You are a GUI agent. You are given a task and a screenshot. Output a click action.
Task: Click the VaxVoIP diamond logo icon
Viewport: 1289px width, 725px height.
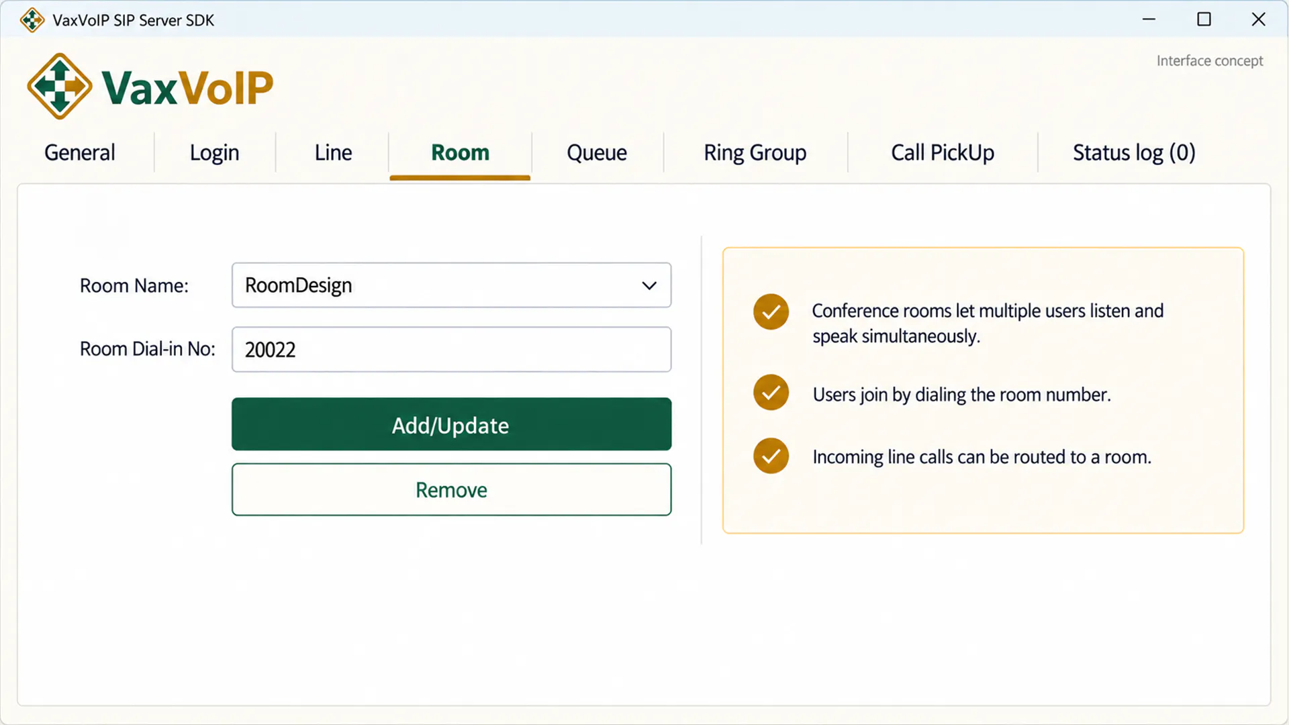coord(60,86)
